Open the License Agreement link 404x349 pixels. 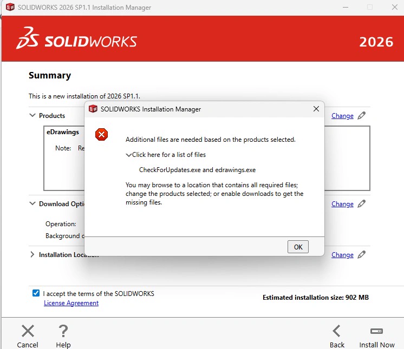(71, 303)
